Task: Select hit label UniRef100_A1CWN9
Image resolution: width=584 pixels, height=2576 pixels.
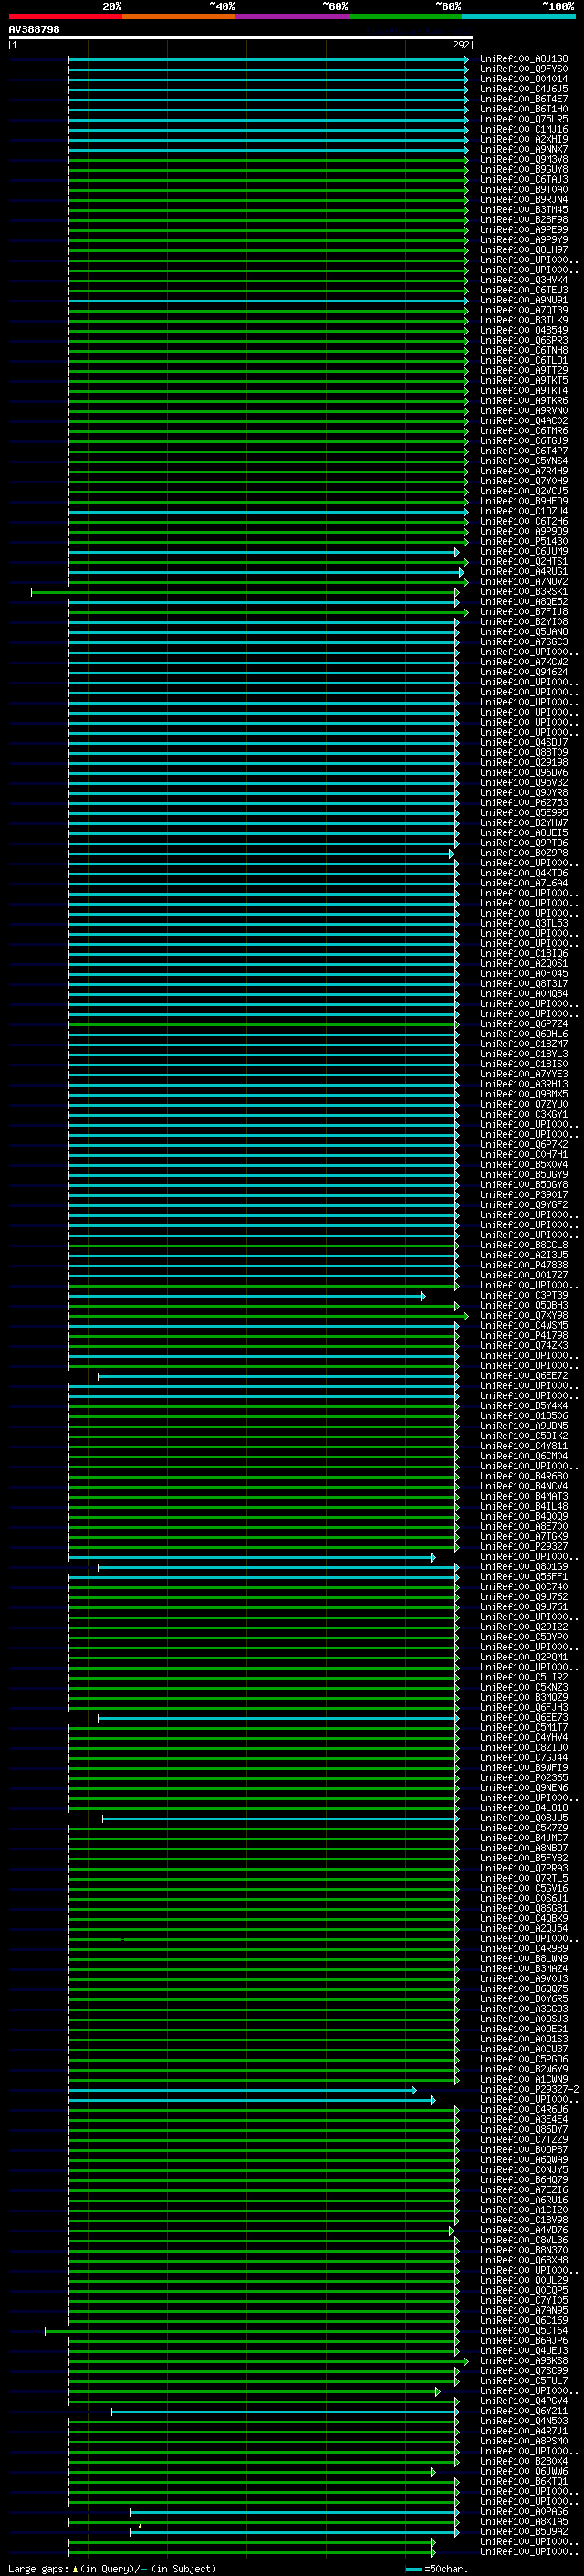Action: 524,2080
